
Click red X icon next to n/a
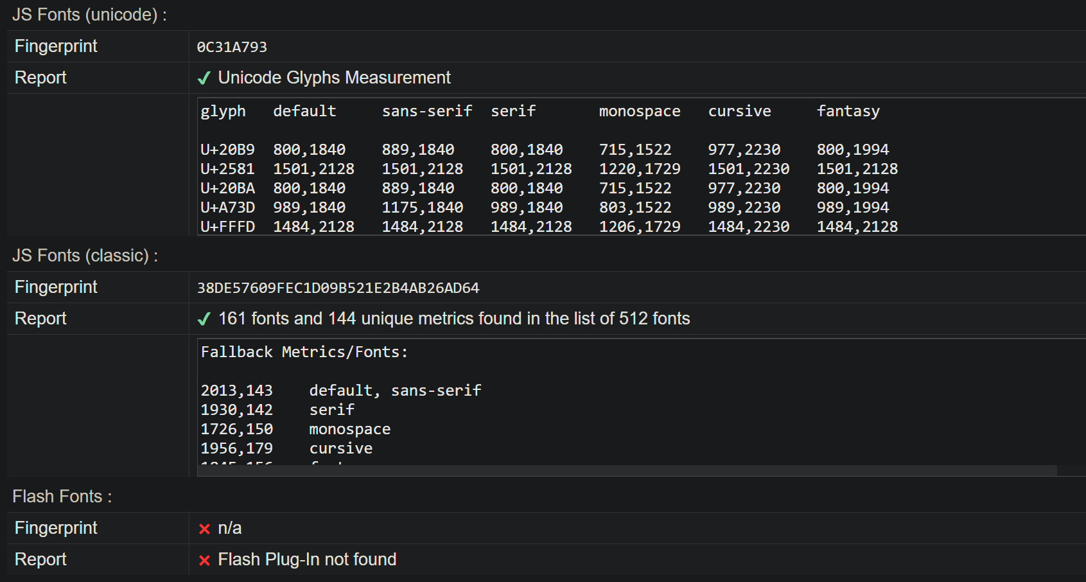click(x=204, y=529)
